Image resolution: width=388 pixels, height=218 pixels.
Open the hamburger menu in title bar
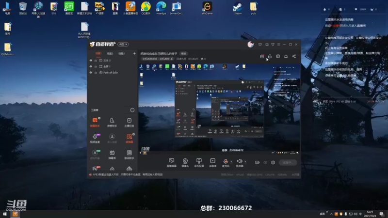coord(278,45)
